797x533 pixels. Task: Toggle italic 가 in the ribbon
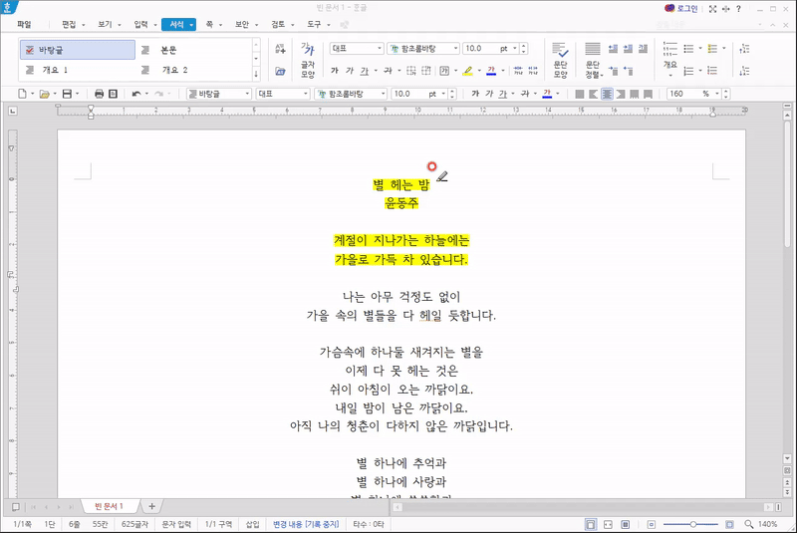(x=350, y=71)
